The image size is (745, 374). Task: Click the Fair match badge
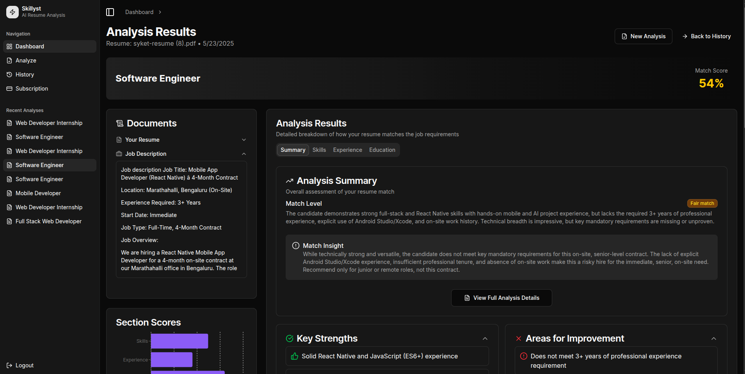pos(702,203)
